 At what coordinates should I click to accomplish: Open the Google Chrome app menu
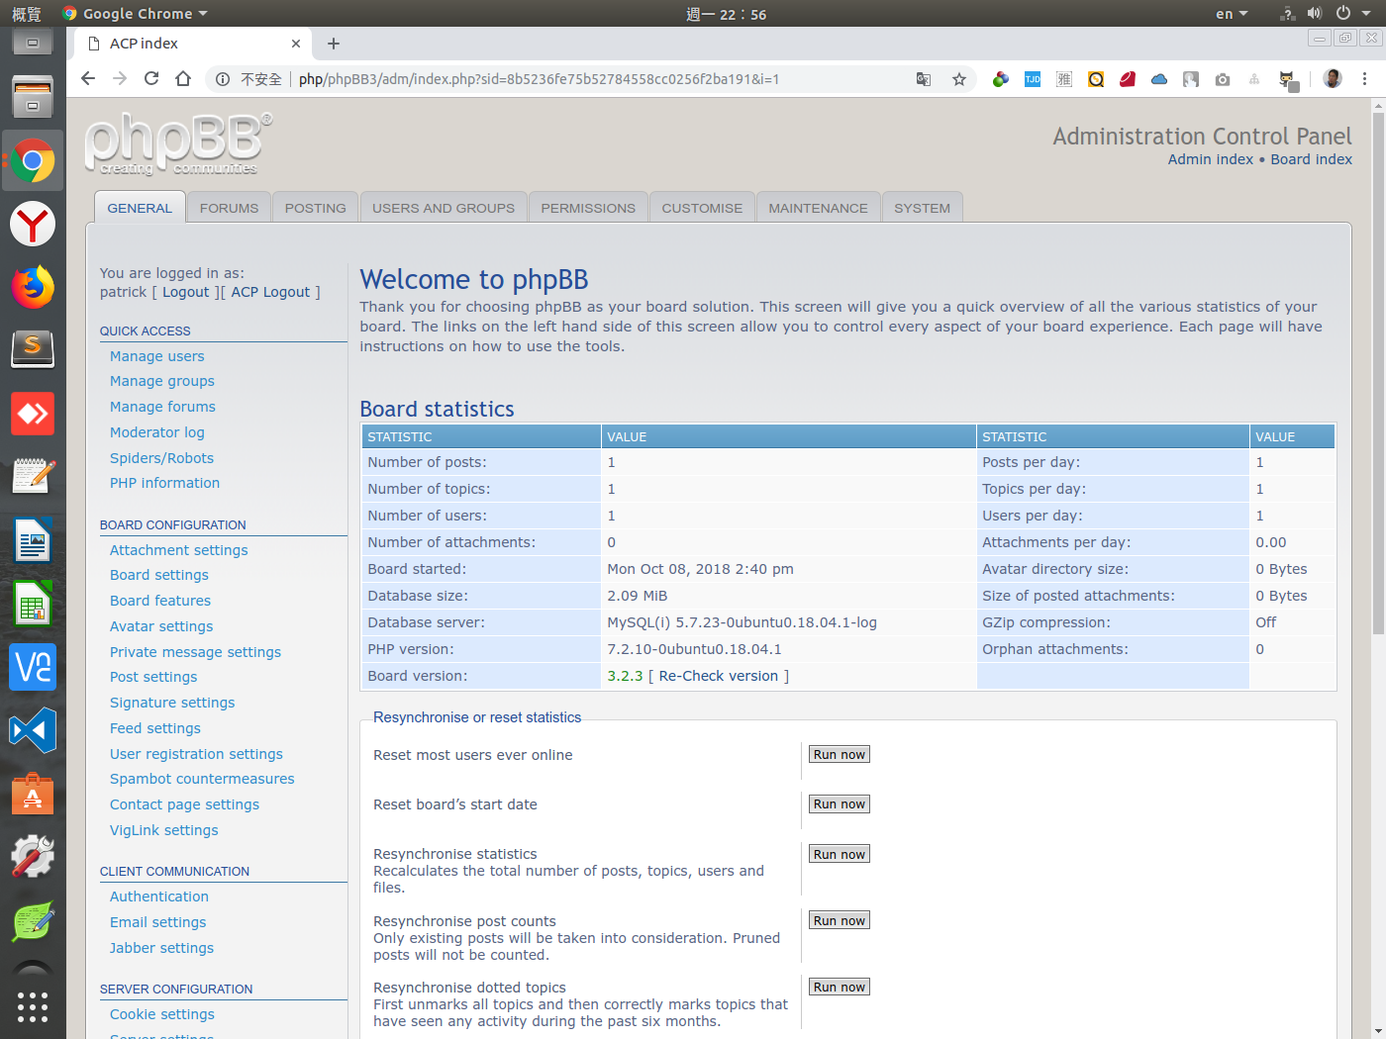pyautogui.click(x=136, y=14)
